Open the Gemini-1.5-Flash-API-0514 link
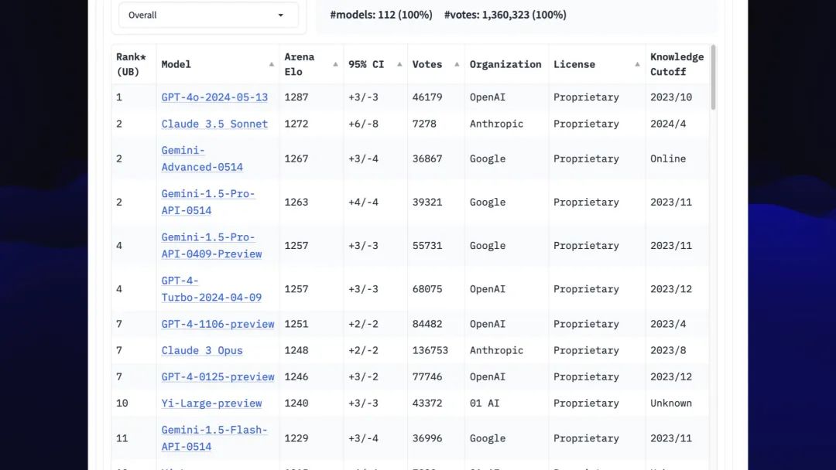 pos(214,438)
